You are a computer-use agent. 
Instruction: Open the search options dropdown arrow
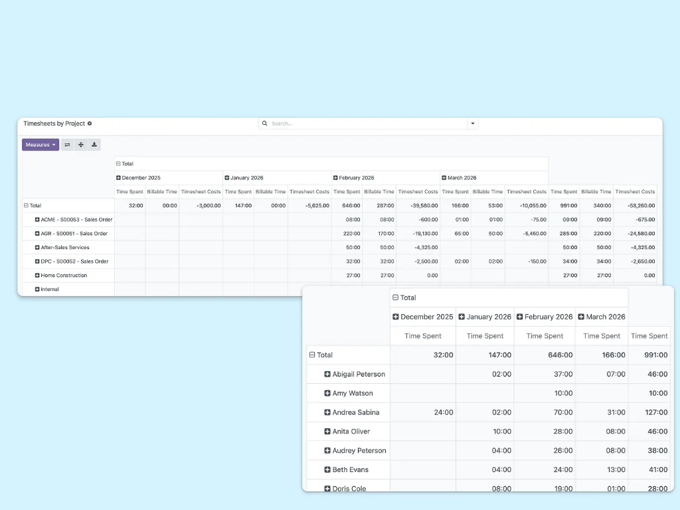[472, 124]
